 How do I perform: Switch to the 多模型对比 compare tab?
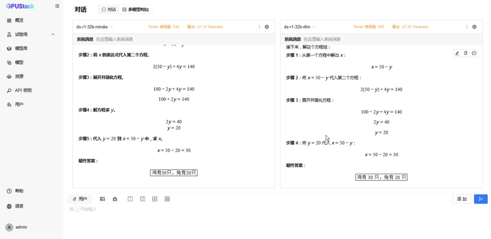[x=135, y=10]
